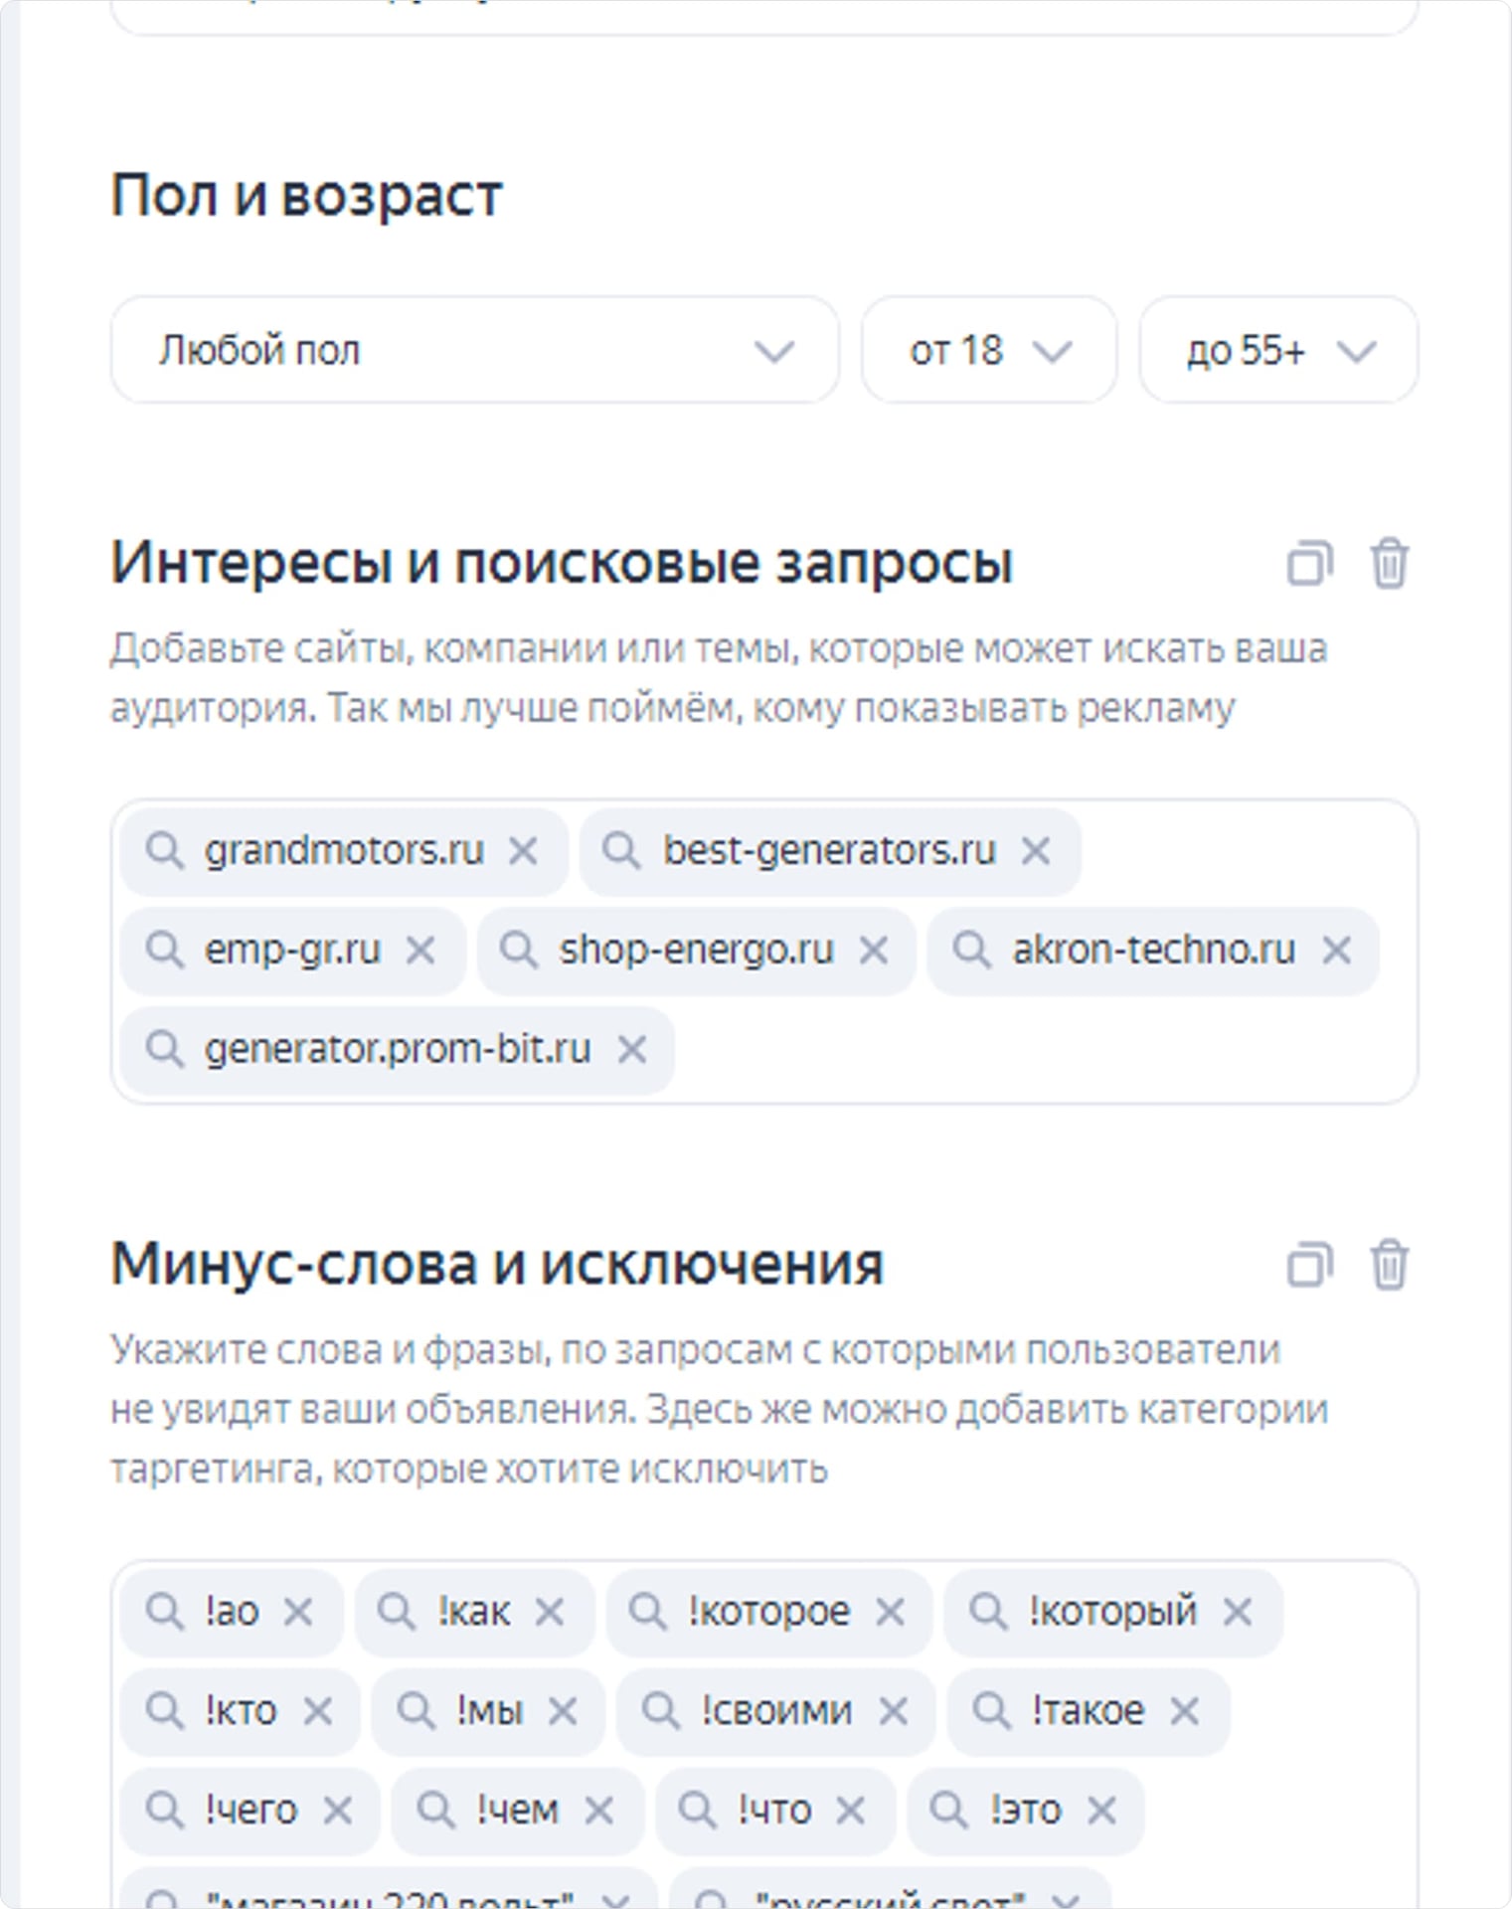Select the '!это' minus-word chip
1512x1909 pixels.
pos(1025,1811)
